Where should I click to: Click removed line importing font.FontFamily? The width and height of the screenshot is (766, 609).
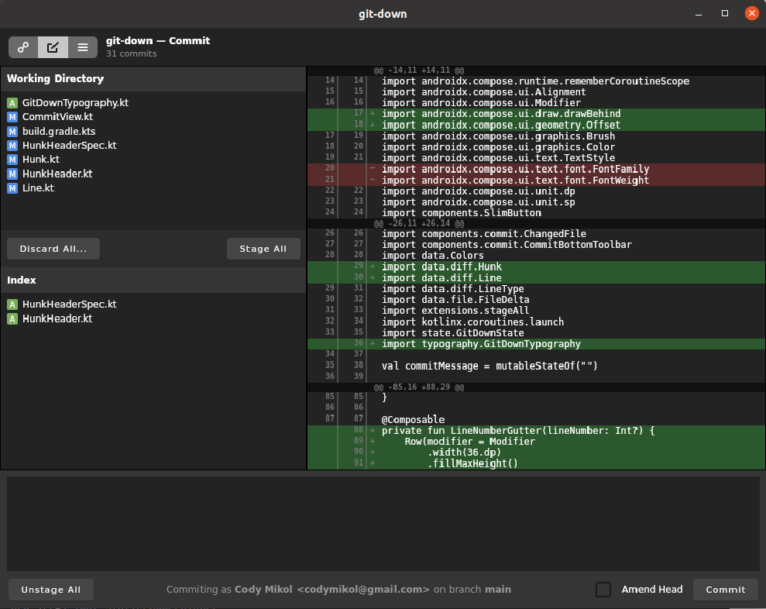point(536,169)
